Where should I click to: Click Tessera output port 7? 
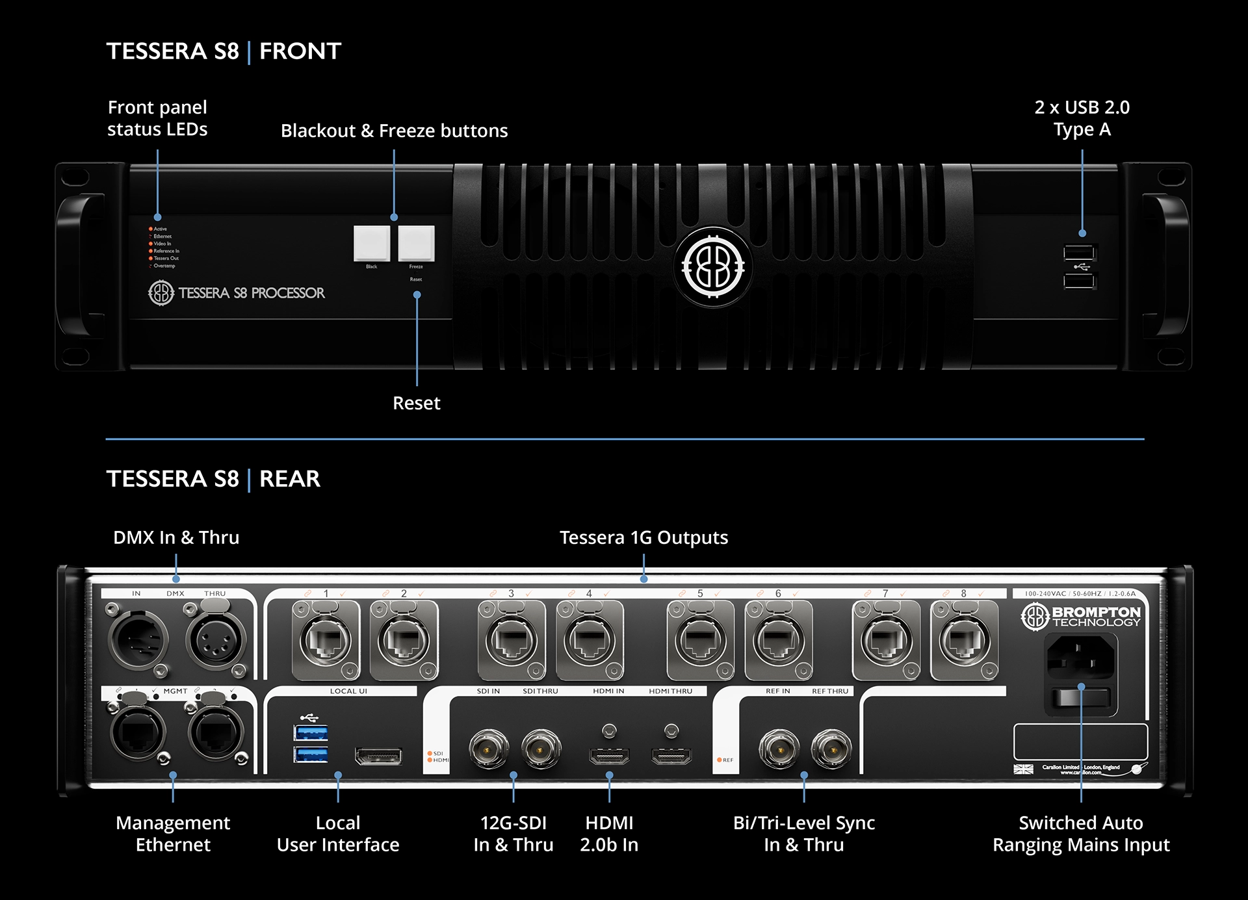[886, 641]
